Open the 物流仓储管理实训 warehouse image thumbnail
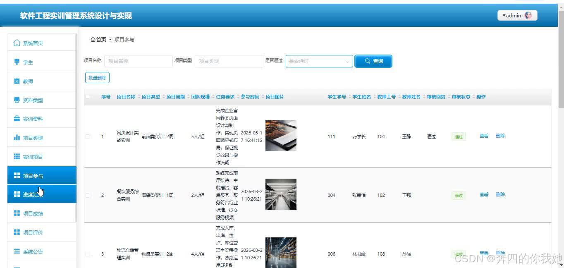Viewport: 564px width, 268px height. 281,253
